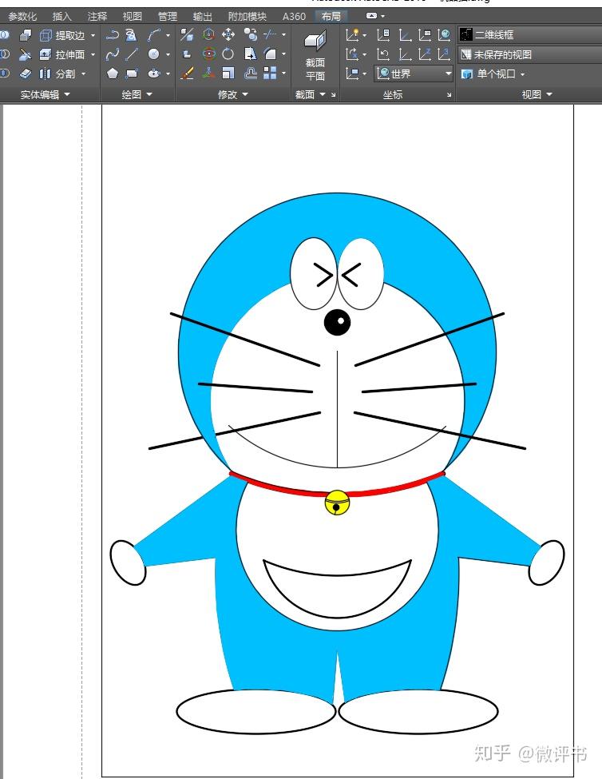The width and height of the screenshot is (602, 779).
Task: Select the Arc draw tool
Action: click(154, 35)
